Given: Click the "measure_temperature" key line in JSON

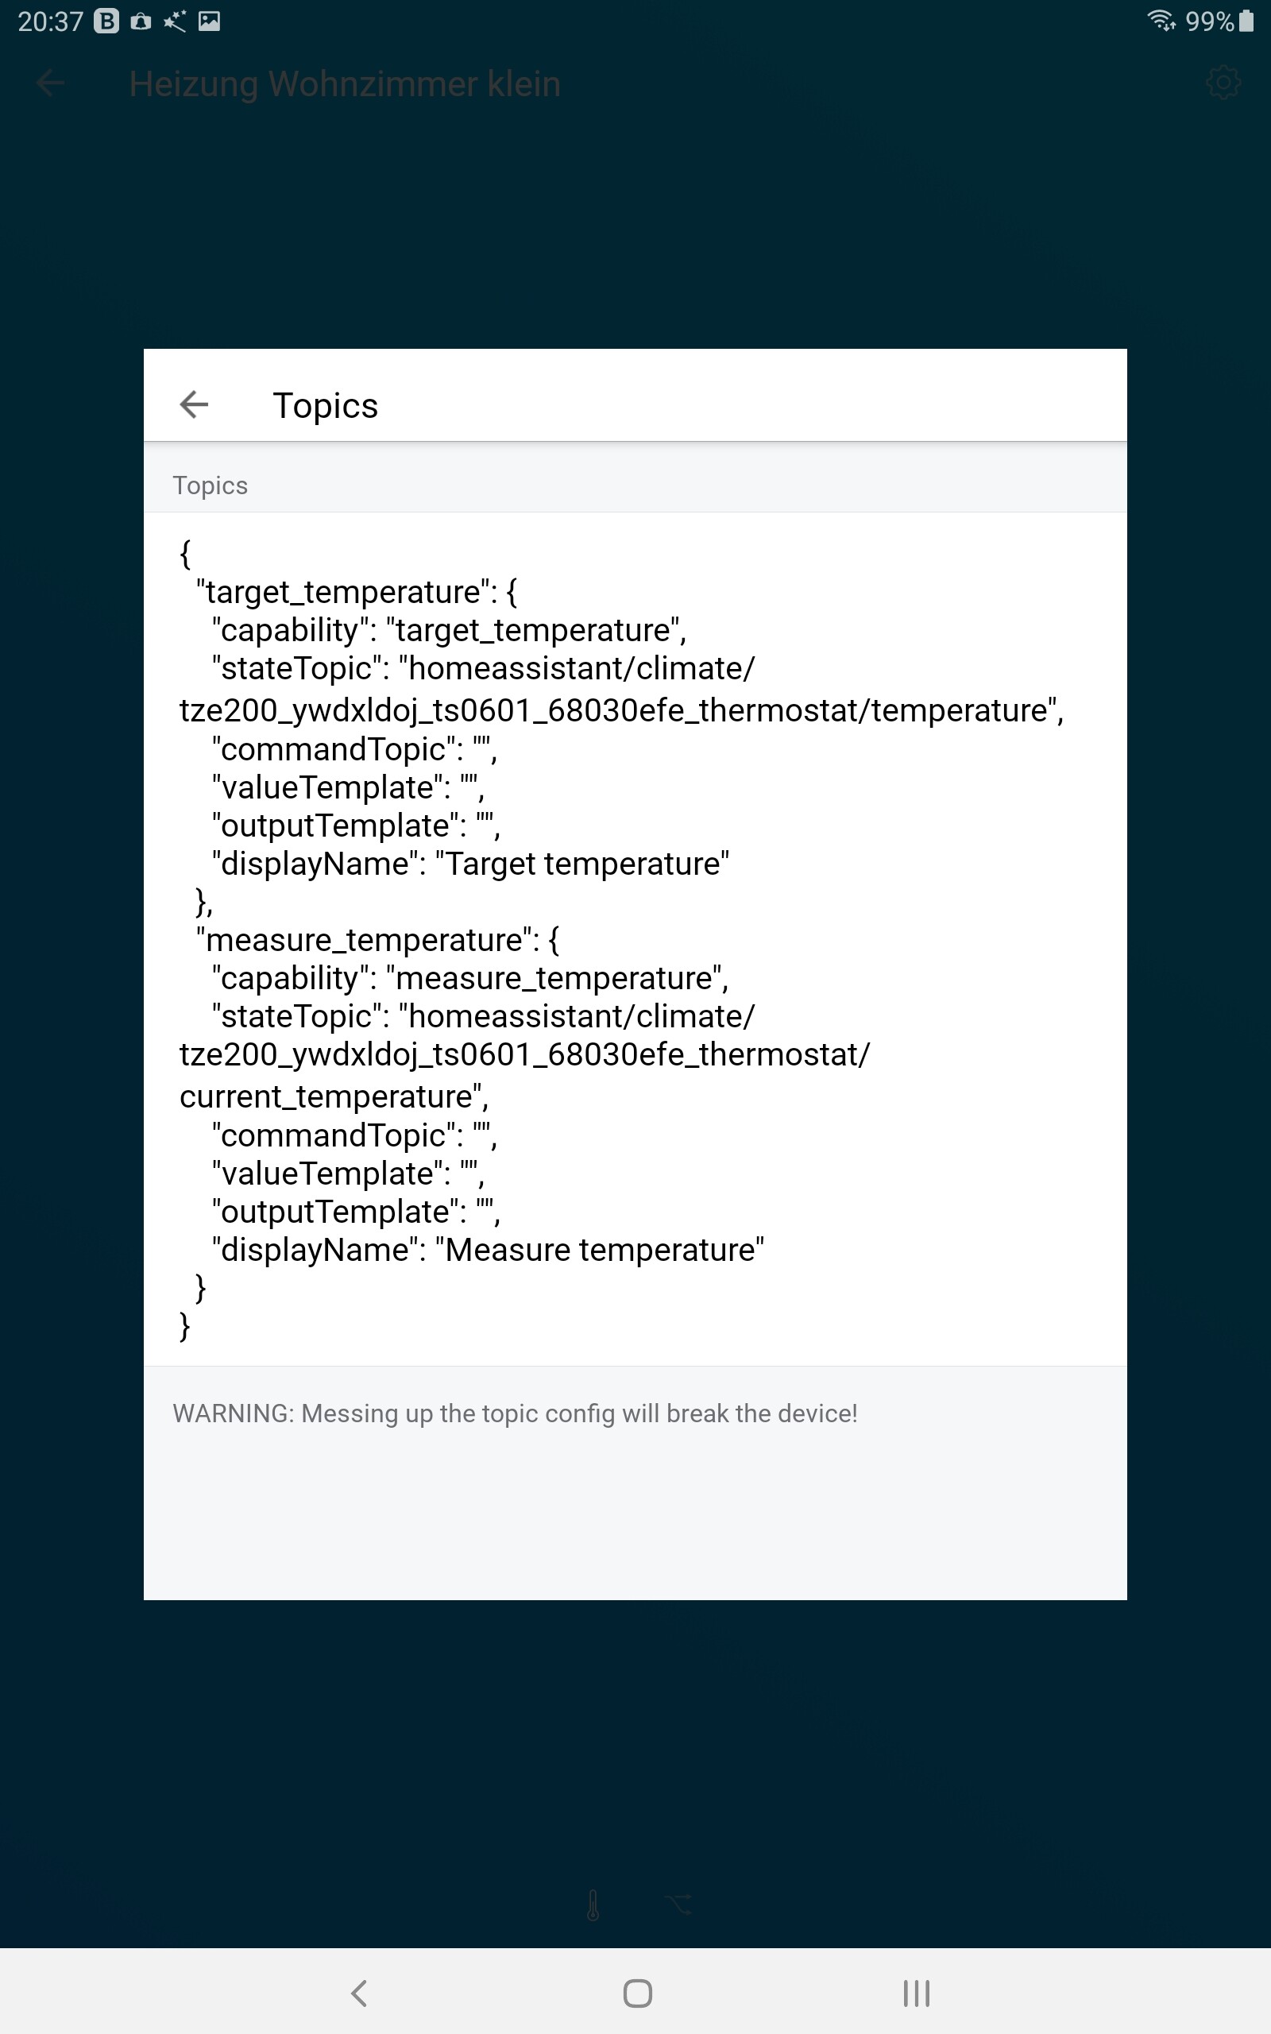Looking at the screenshot, I should pyautogui.click(x=377, y=940).
